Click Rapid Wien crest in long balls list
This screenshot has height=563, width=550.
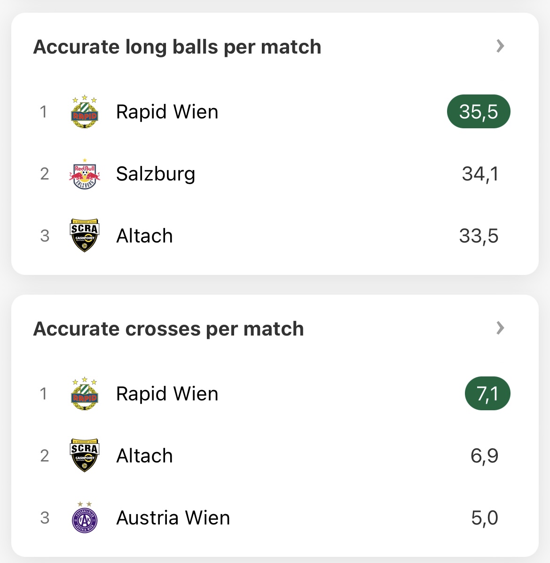point(85,112)
